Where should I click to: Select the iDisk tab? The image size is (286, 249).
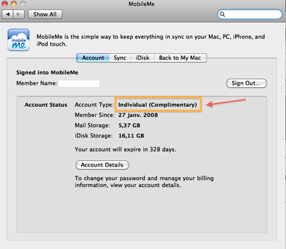(x=142, y=58)
